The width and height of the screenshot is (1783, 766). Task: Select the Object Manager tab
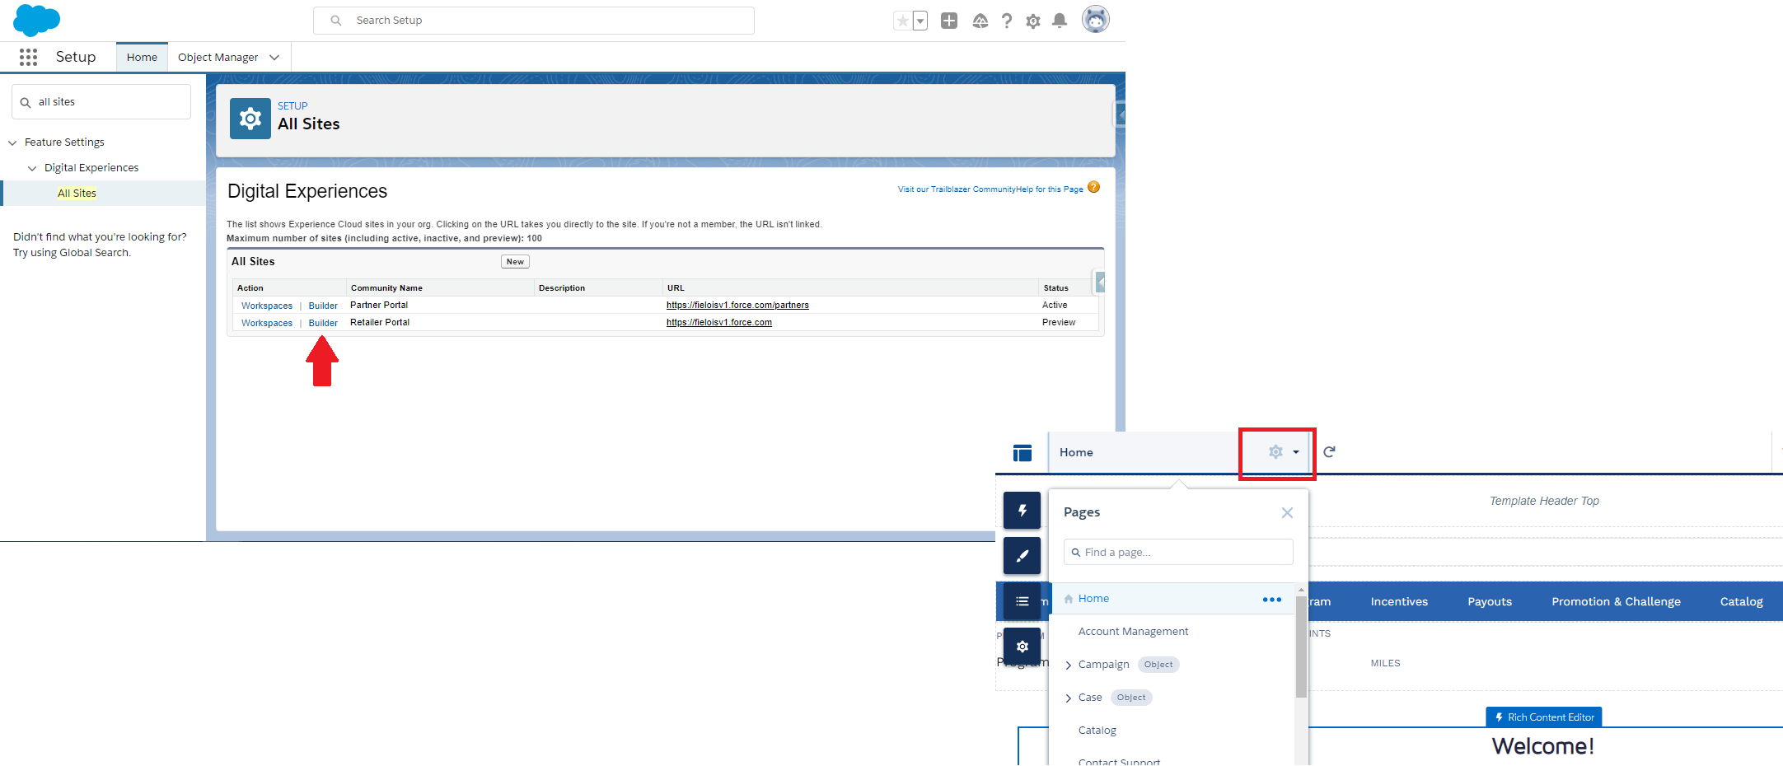coord(218,57)
